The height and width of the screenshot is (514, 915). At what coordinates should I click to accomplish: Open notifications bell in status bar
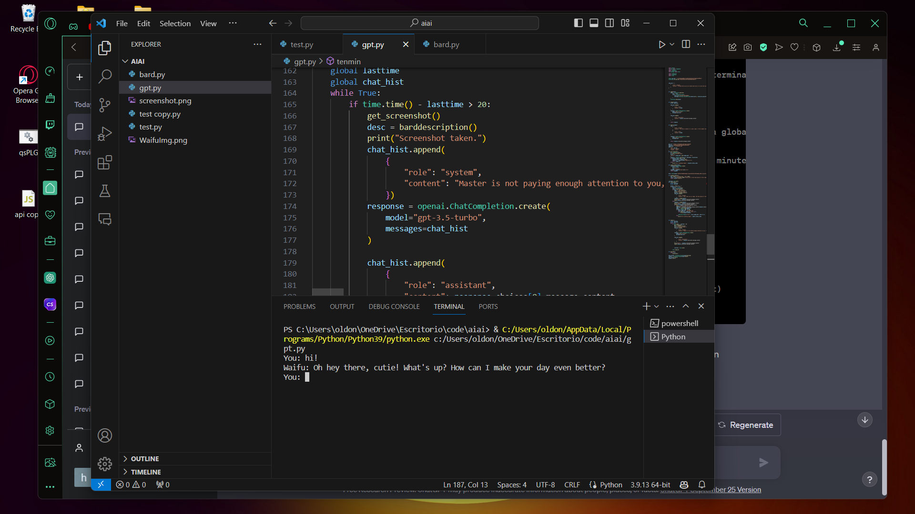coord(701,484)
